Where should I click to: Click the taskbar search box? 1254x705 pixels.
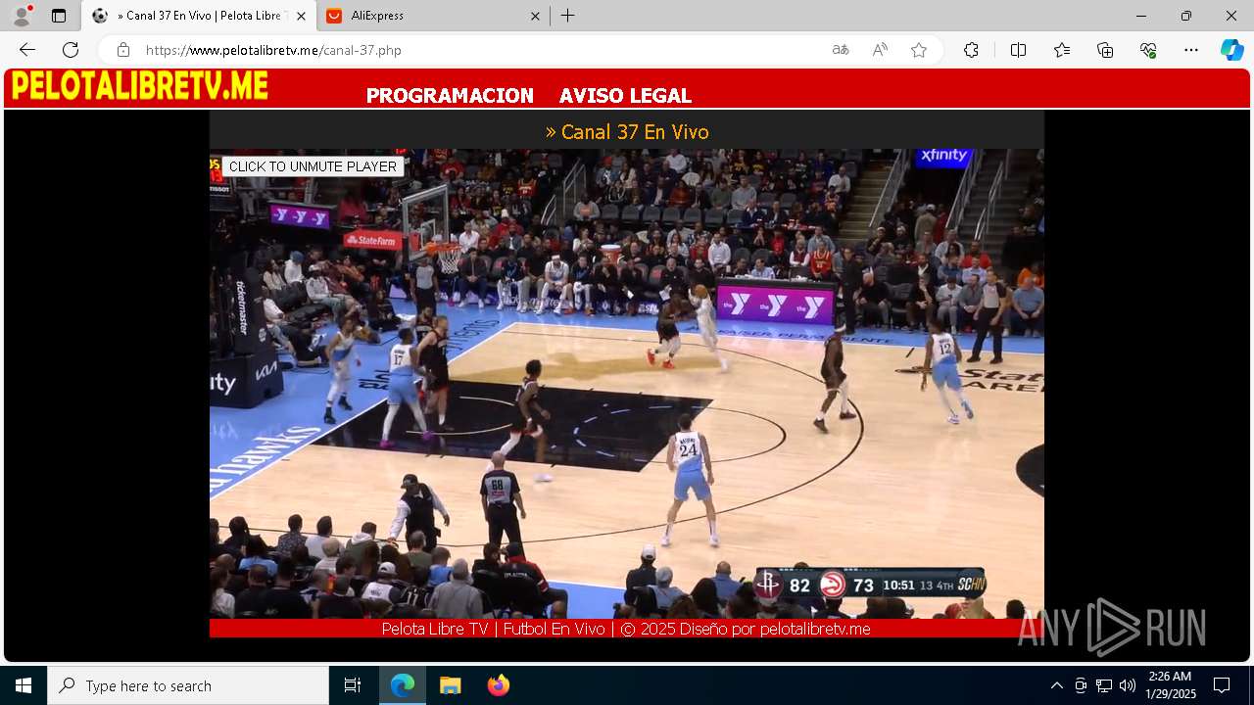point(188,685)
